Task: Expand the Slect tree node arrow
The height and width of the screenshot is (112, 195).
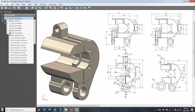Action: (x=7, y=33)
